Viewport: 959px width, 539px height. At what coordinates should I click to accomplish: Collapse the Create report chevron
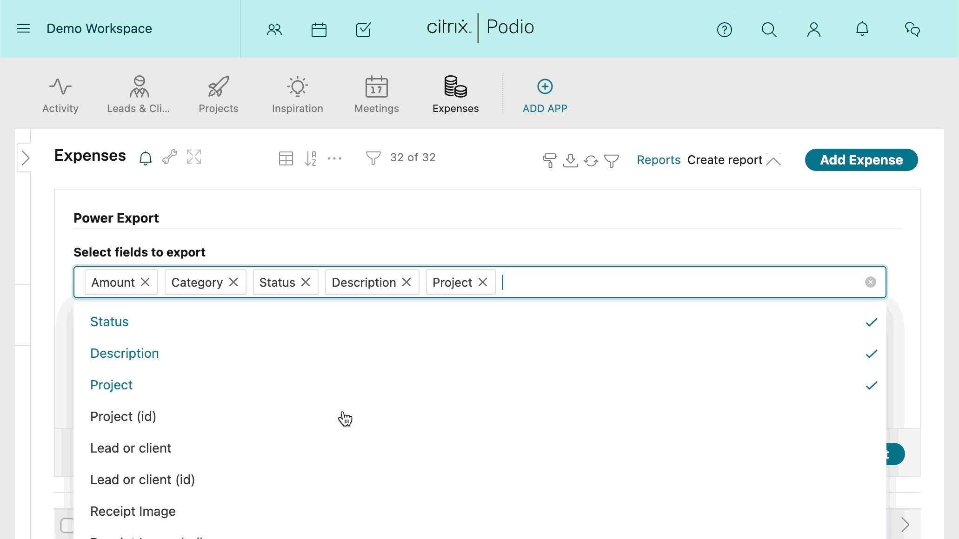773,160
